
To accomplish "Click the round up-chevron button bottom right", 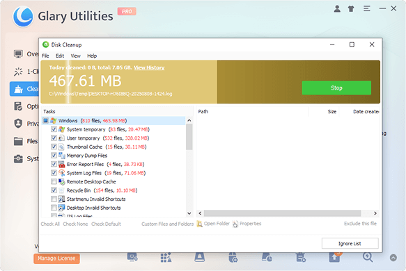I will [x=393, y=258].
